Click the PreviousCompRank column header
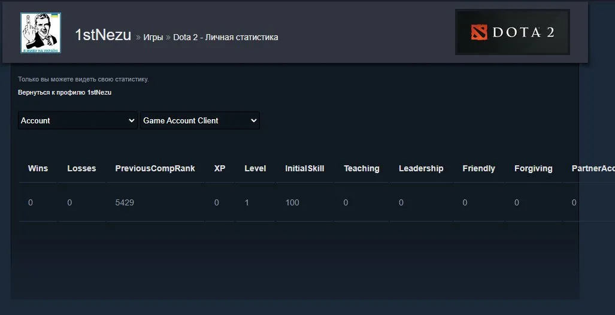This screenshot has width=615, height=315. pyautogui.click(x=155, y=169)
